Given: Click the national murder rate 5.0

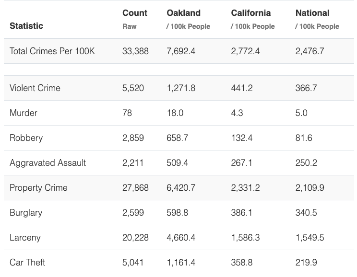Looking at the screenshot, I should click(x=301, y=113).
